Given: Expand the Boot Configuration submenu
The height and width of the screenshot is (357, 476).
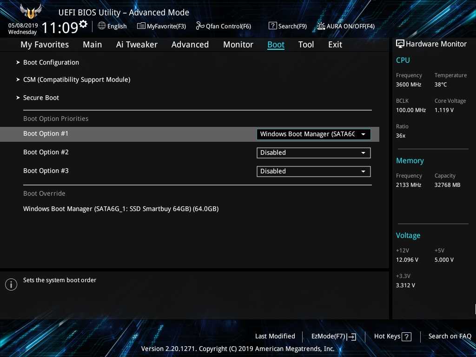Looking at the screenshot, I should click(51, 62).
